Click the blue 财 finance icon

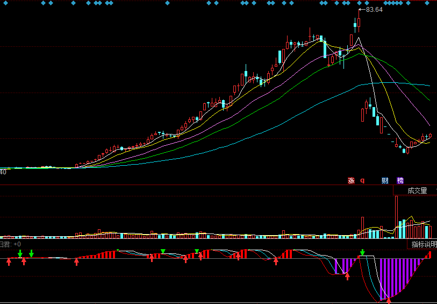point(385,181)
